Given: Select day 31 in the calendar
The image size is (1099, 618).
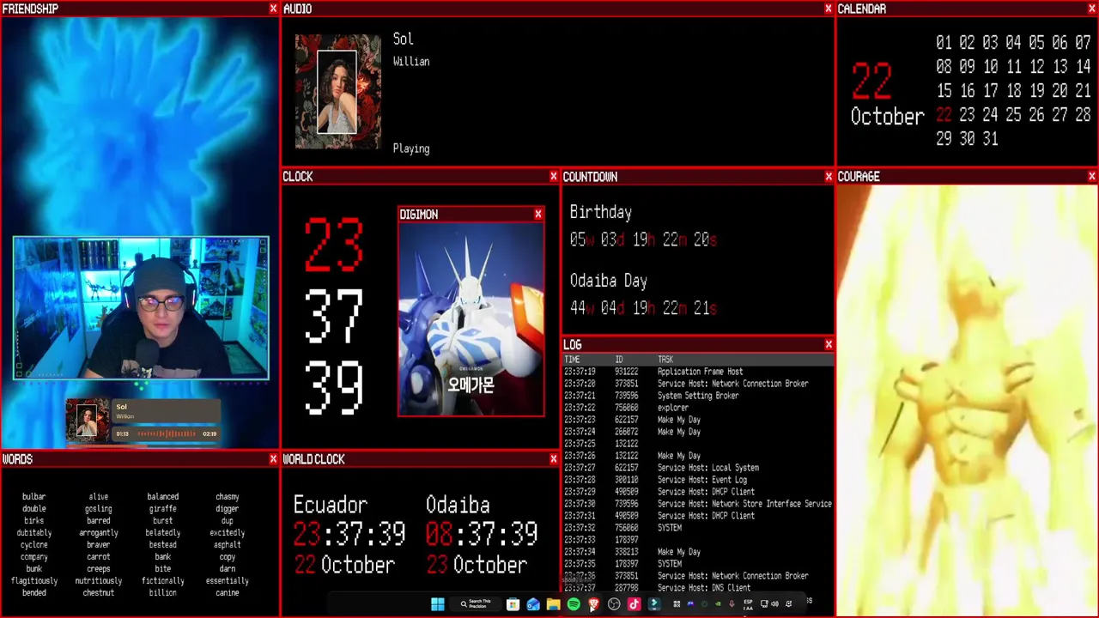Looking at the screenshot, I should tap(990, 139).
